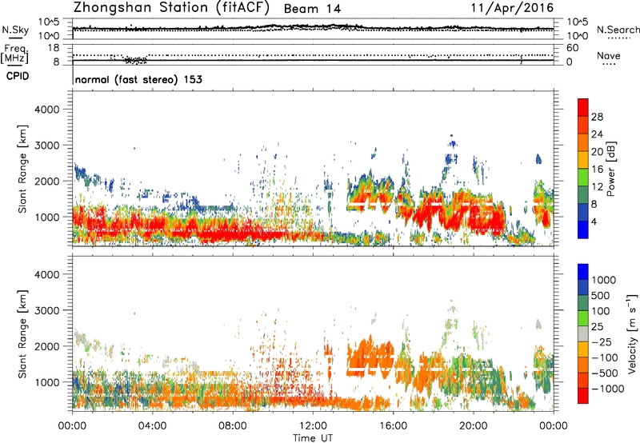Click the blue top of the velocity colorbar

[583, 272]
